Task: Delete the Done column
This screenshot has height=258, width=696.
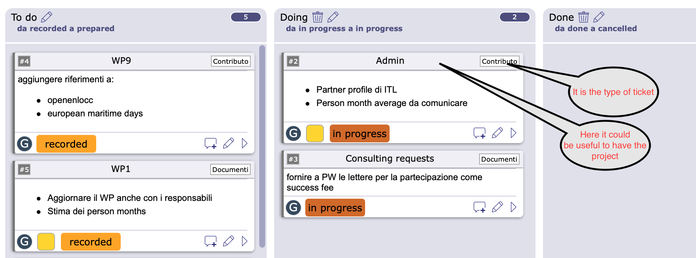Action: [583, 17]
